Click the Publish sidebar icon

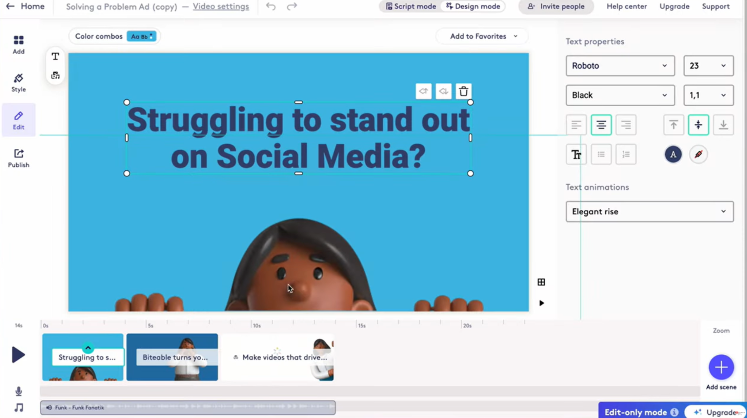point(19,158)
